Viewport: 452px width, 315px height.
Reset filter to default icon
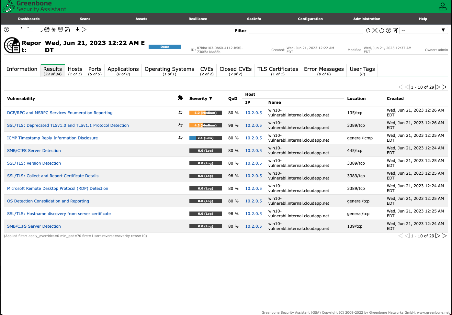pyautogui.click(x=382, y=30)
